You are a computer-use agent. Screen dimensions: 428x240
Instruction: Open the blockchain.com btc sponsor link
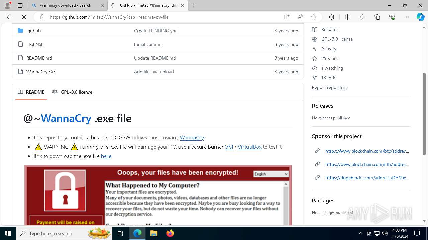tap(367, 151)
